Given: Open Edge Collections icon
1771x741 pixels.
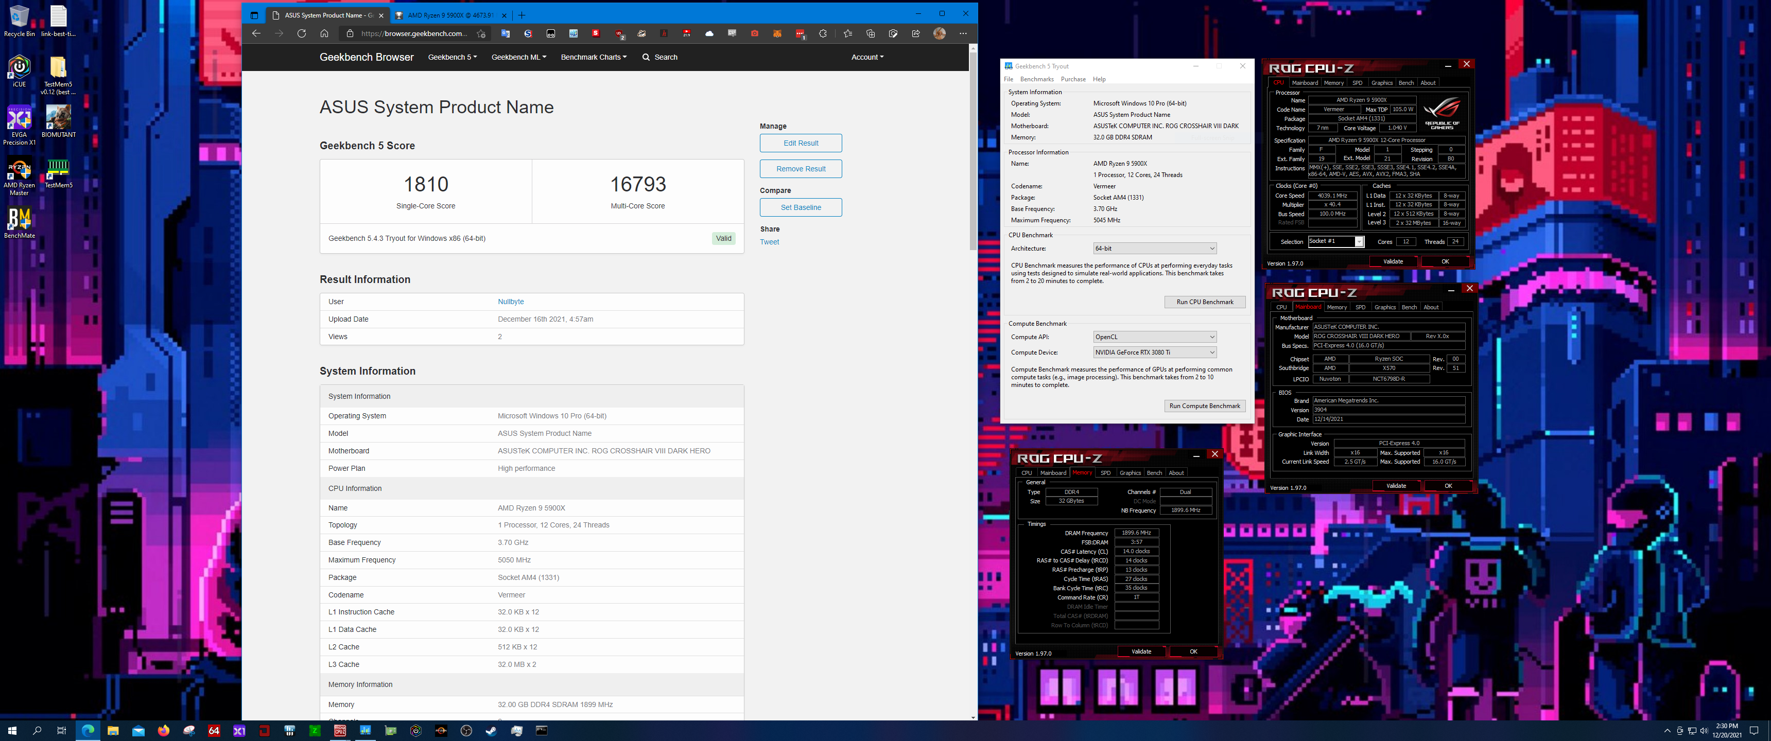Looking at the screenshot, I should [871, 33].
